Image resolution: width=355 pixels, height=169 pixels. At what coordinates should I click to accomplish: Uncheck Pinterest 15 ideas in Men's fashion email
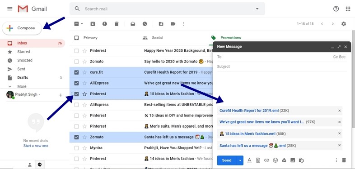coord(76,94)
